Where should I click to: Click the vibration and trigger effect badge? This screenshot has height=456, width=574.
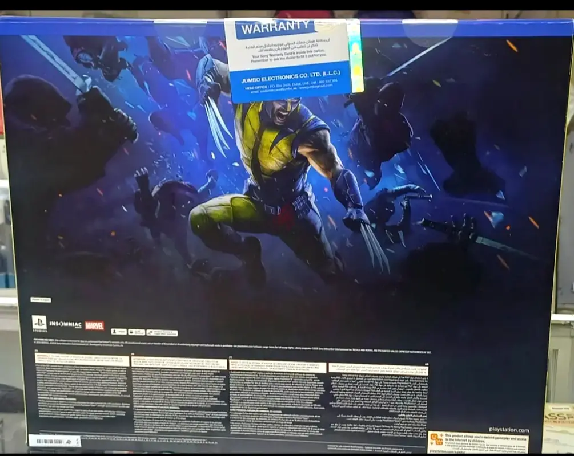point(162,333)
